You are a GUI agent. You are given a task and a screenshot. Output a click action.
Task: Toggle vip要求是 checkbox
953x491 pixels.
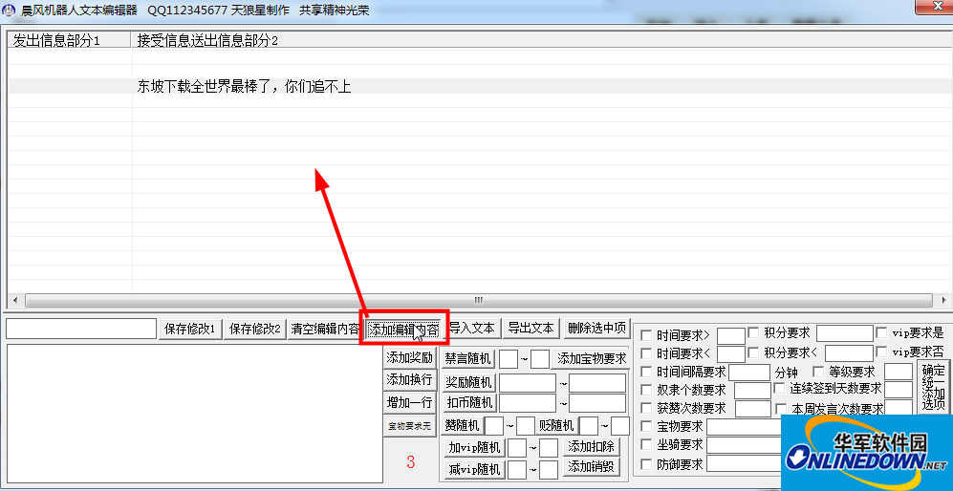881,333
